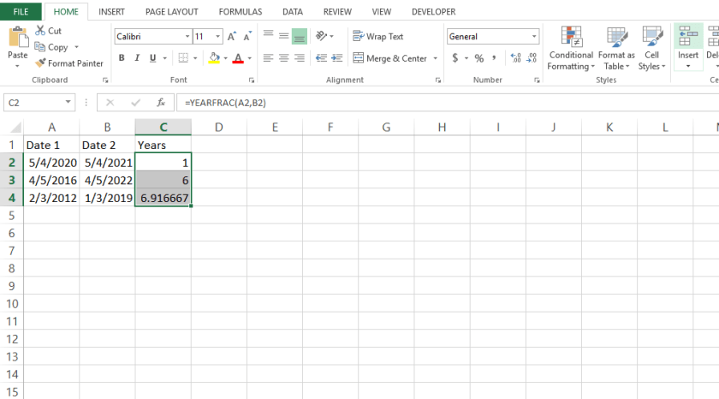
Task: Click the Name Box showing C2
Action: tap(33, 102)
